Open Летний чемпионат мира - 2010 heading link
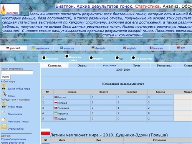 point(109,135)
